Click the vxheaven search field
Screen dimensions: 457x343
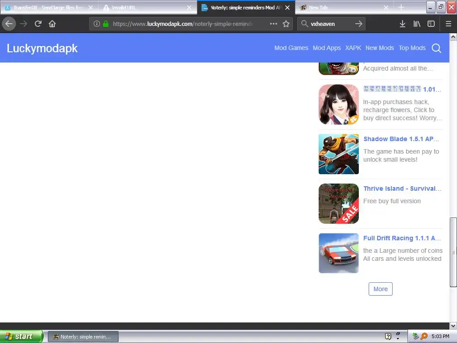tap(331, 24)
